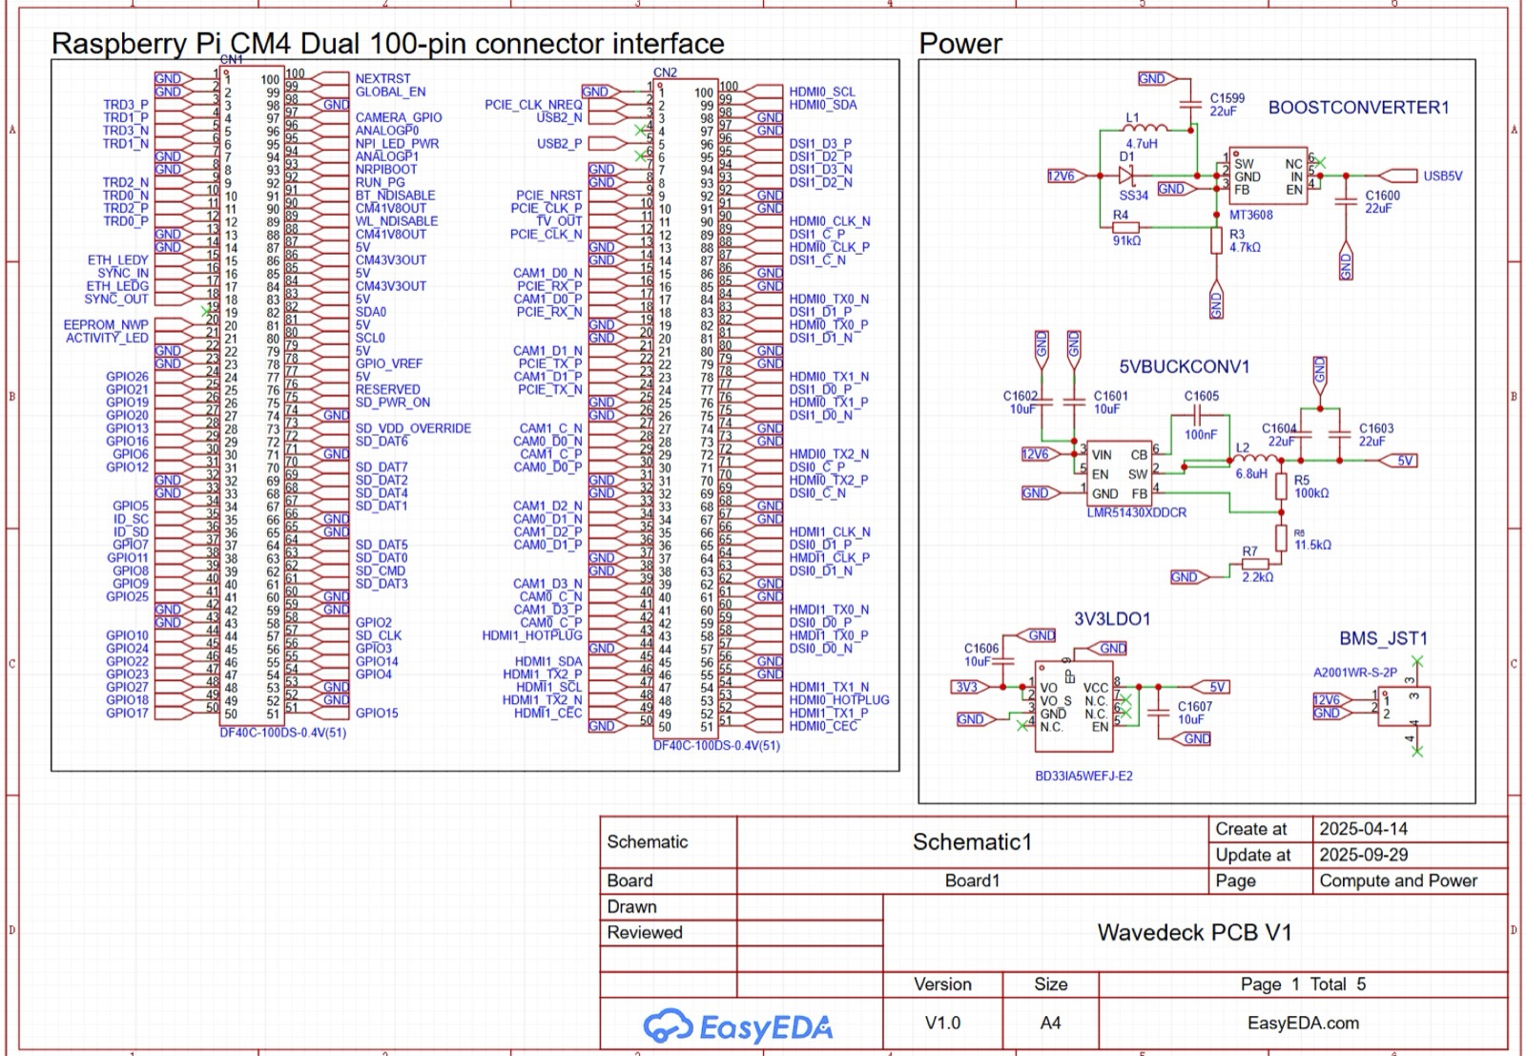This screenshot has width=1526, height=1056.
Task: Select the BOOSTCONVERTER1 label
Action: (1358, 108)
